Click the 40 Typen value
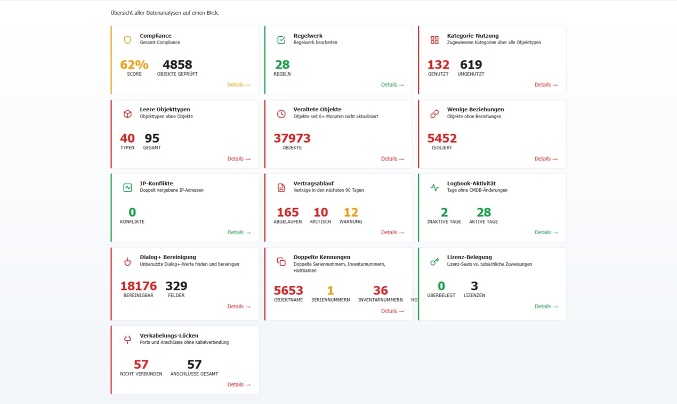Viewport: 677px width, 404px height. pos(127,138)
